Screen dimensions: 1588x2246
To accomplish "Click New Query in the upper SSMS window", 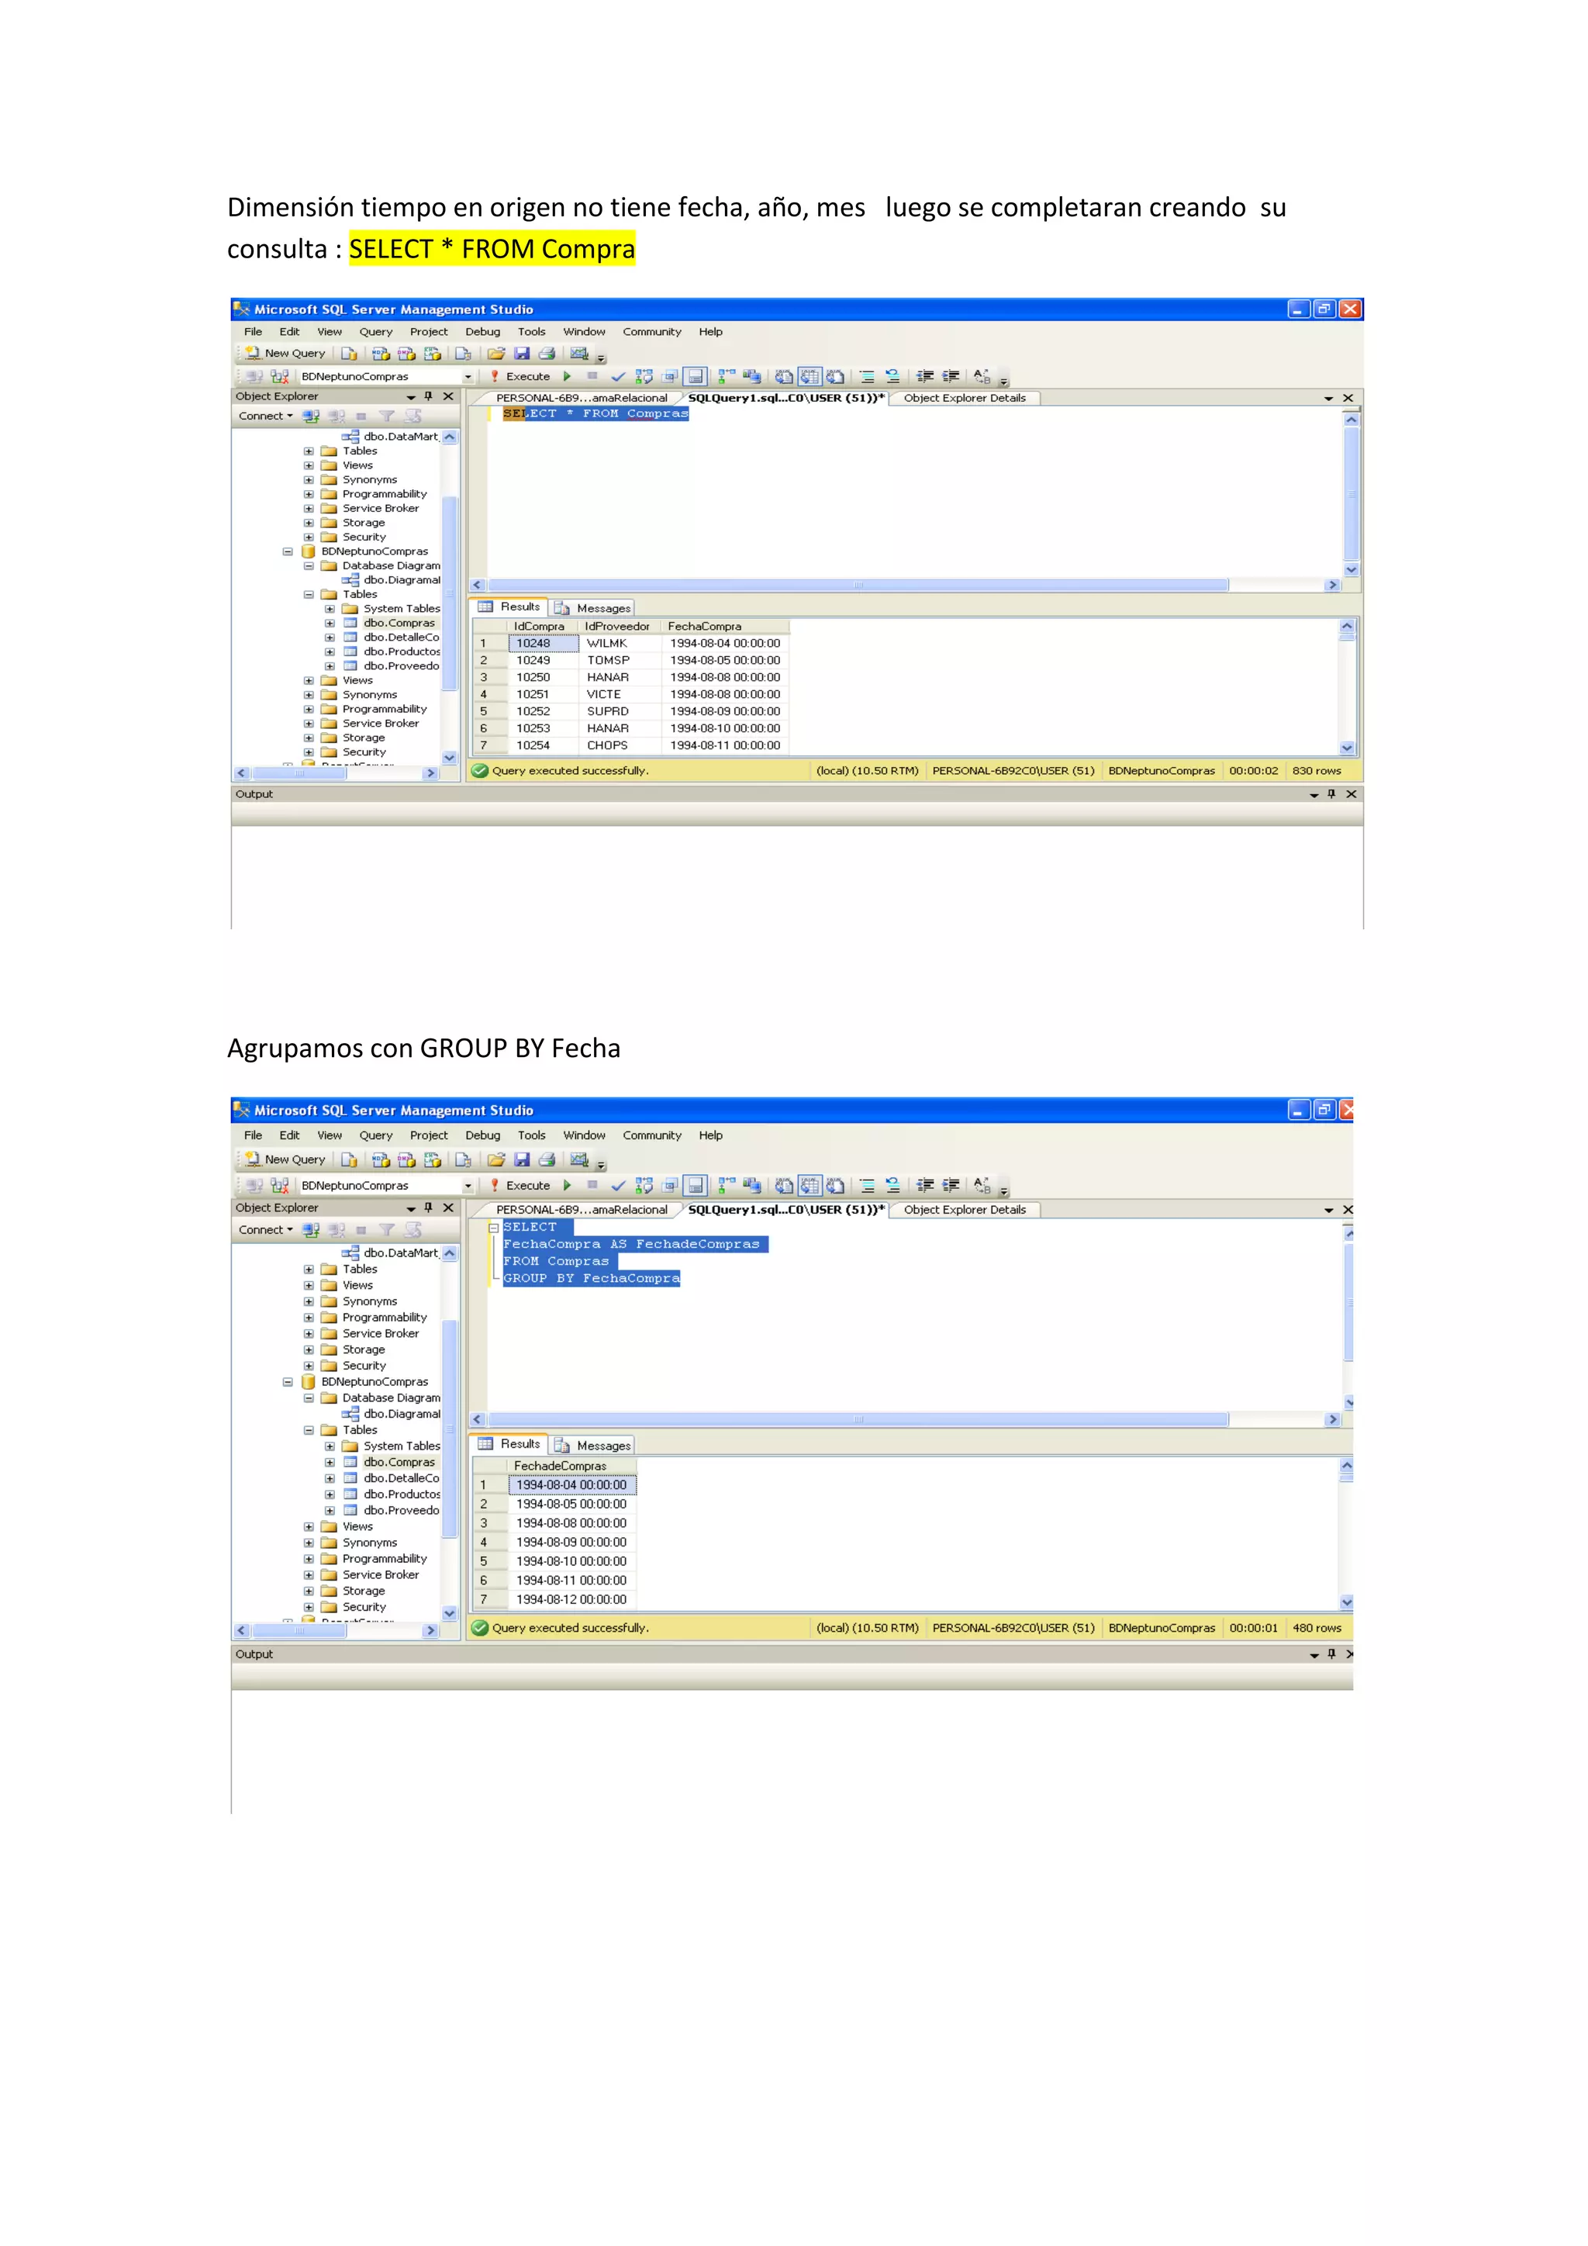I will [x=285, y=353].
